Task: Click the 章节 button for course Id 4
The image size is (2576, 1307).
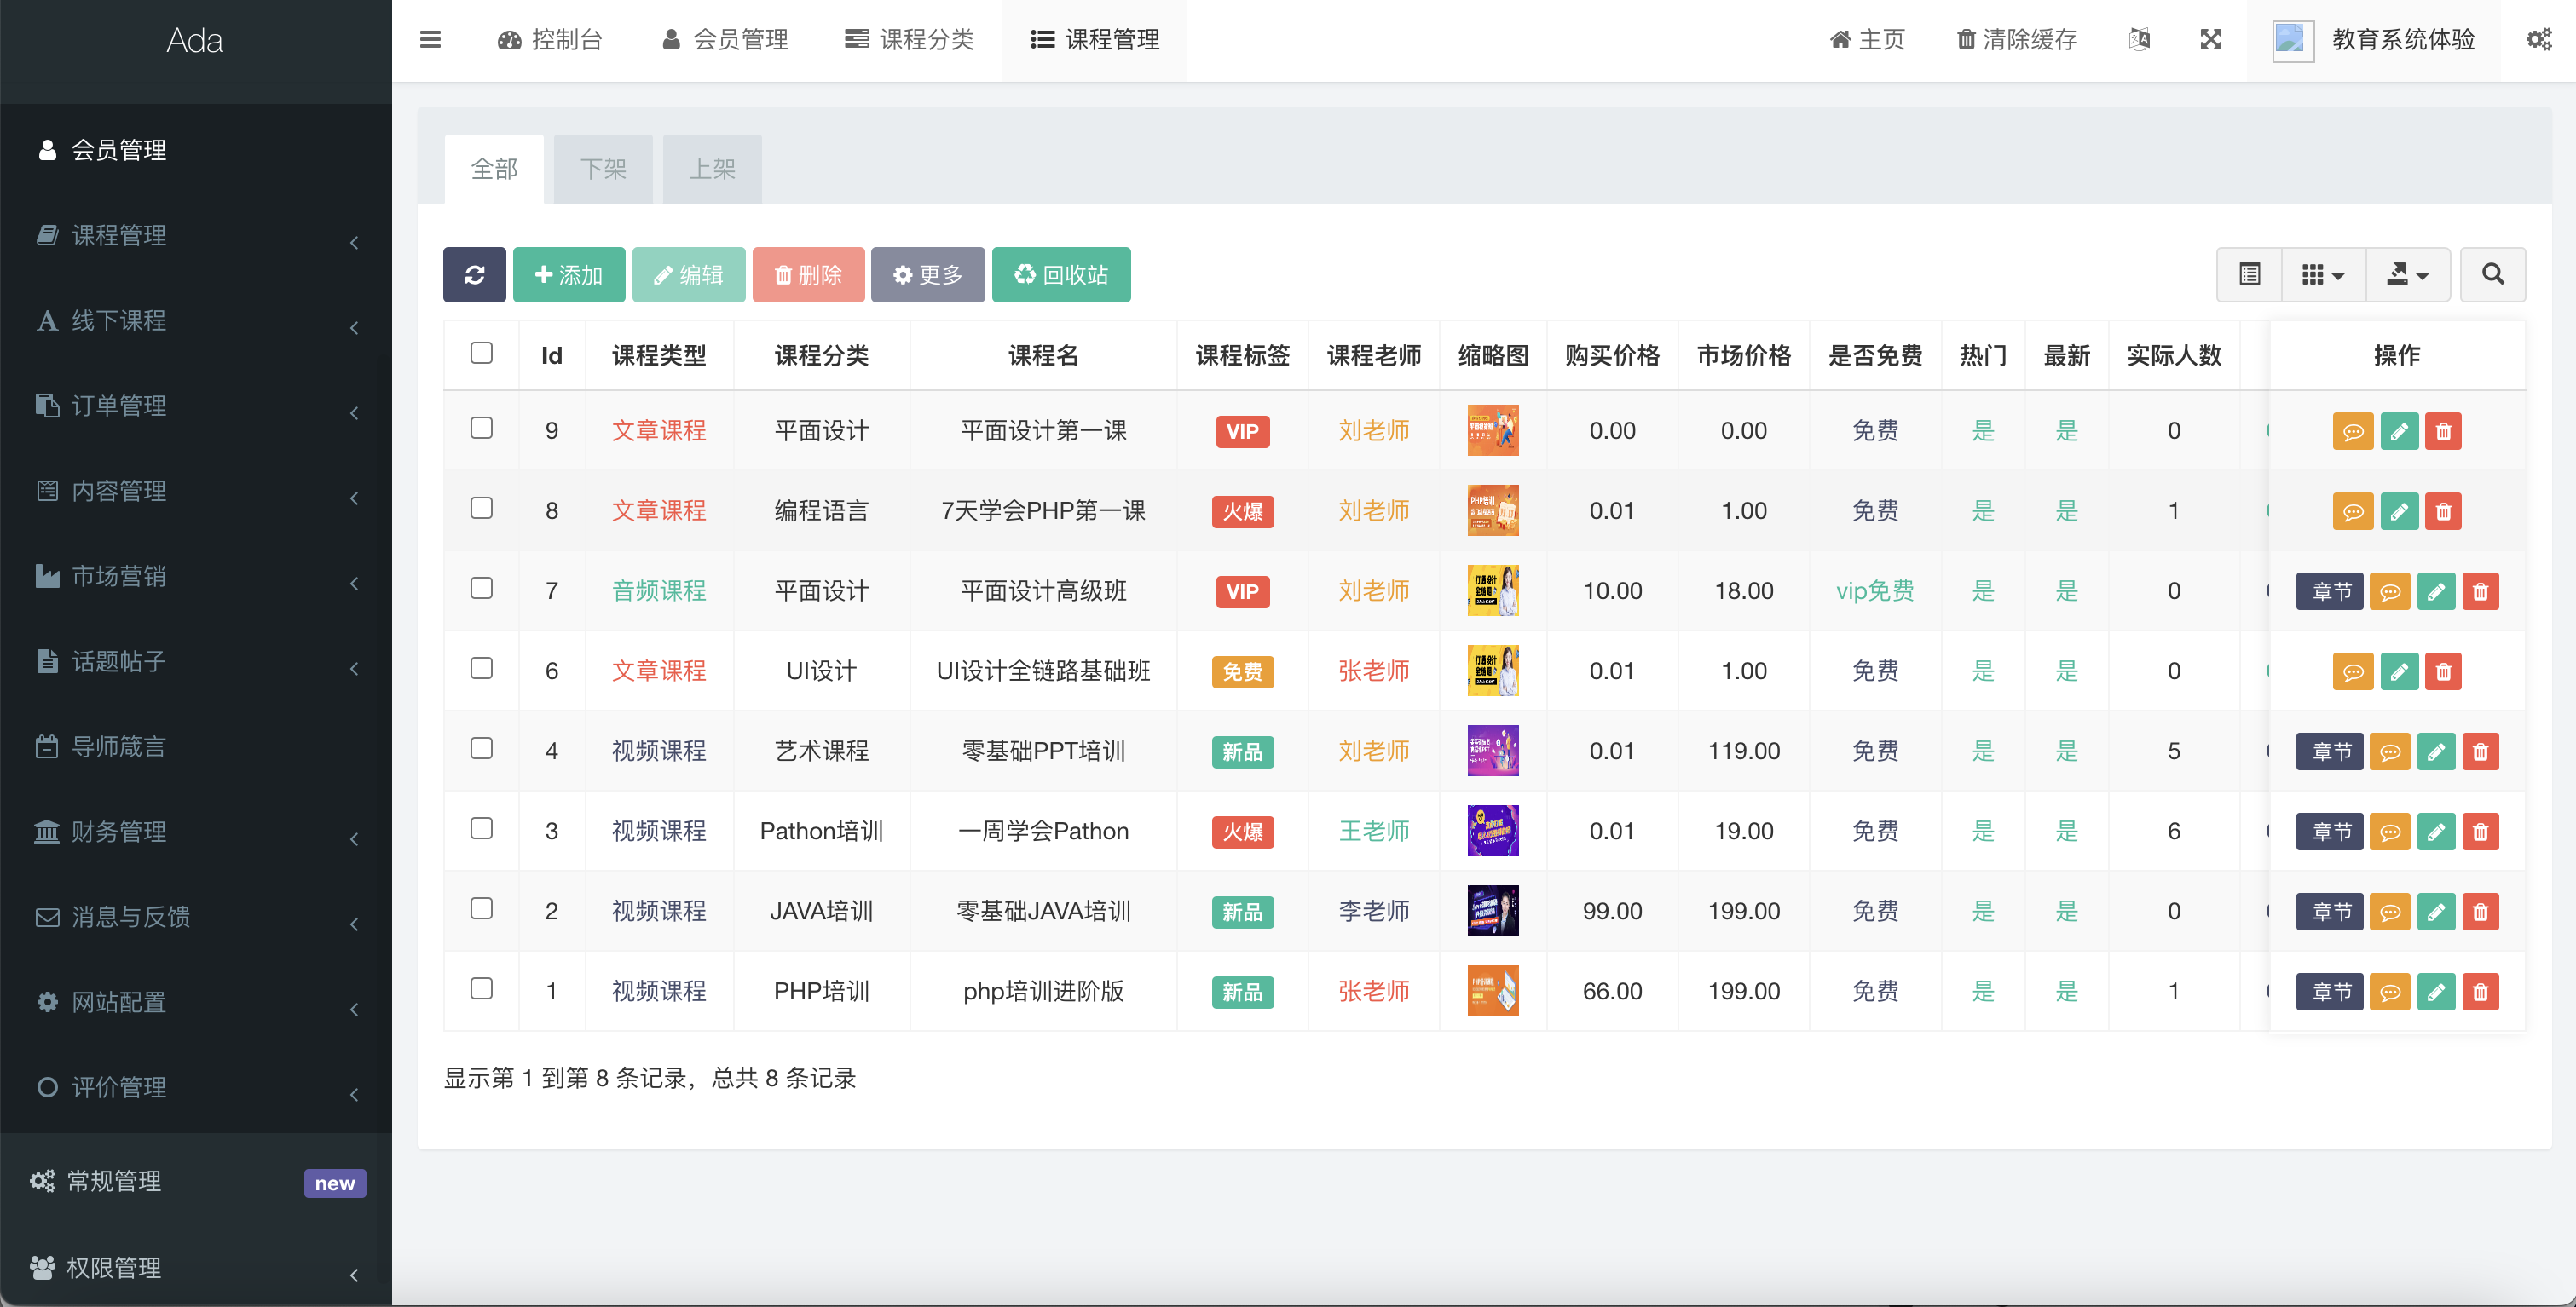Action: (2330, 751)
